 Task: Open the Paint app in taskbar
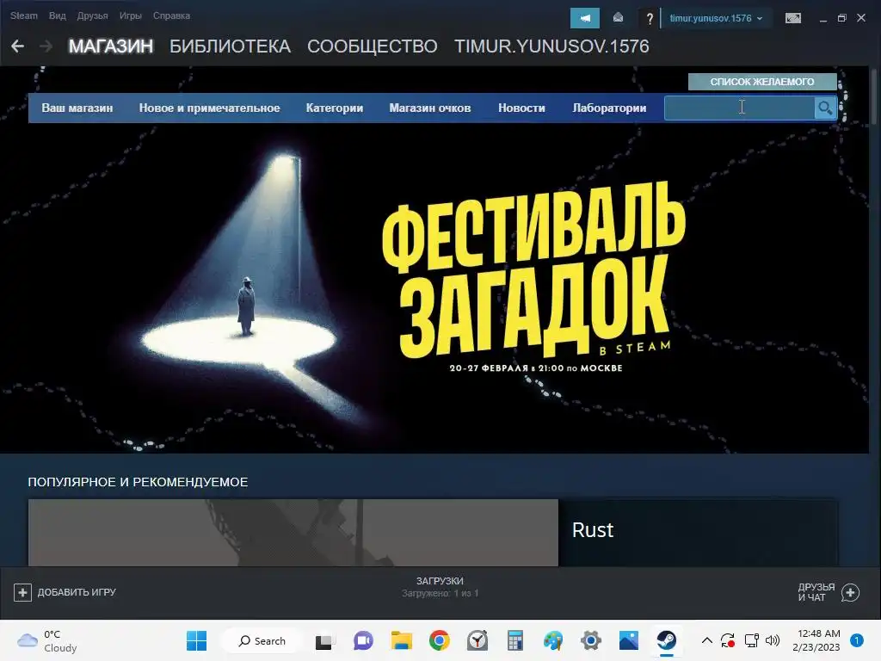[x=553, y=640]
